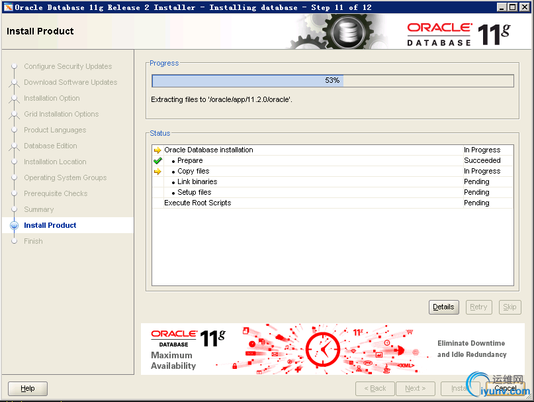Go back with the Back button

pyautogui.click(x=375, y=388)
